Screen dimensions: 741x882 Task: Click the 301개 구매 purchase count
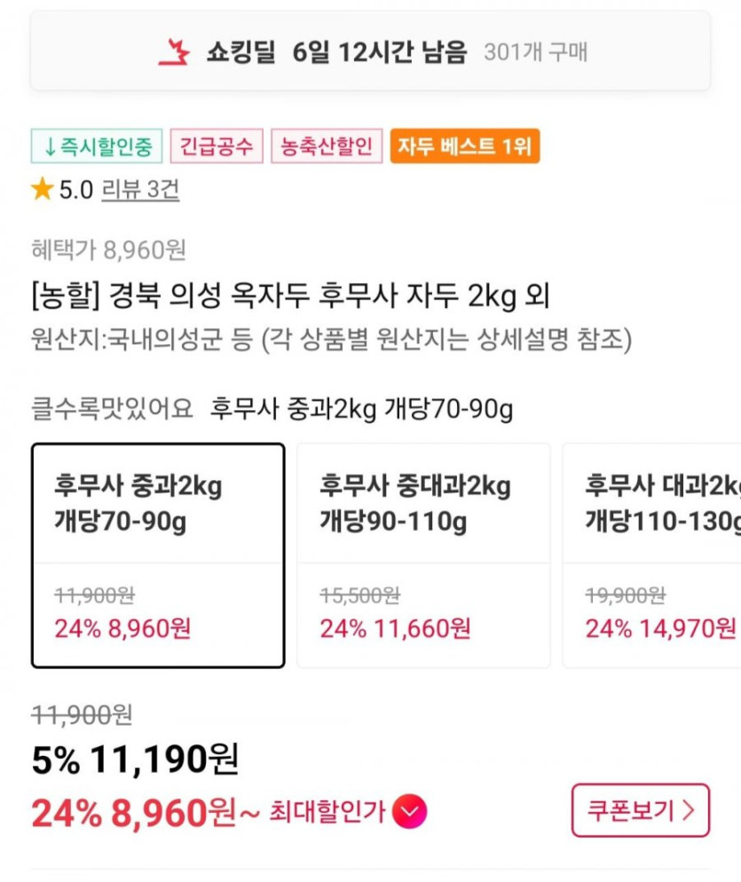535,52
